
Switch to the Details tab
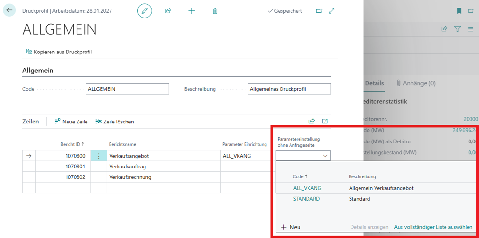pos(374,83)
